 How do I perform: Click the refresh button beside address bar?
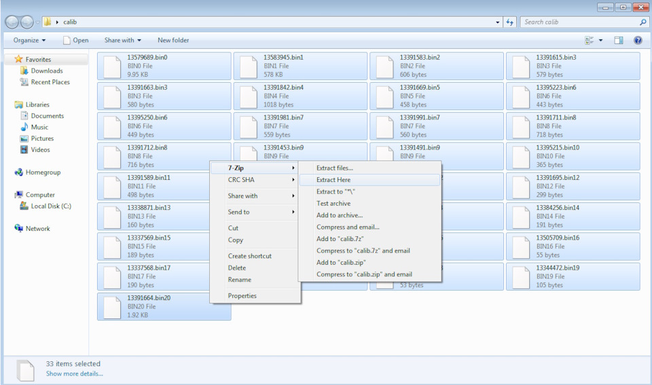[511, 22]
